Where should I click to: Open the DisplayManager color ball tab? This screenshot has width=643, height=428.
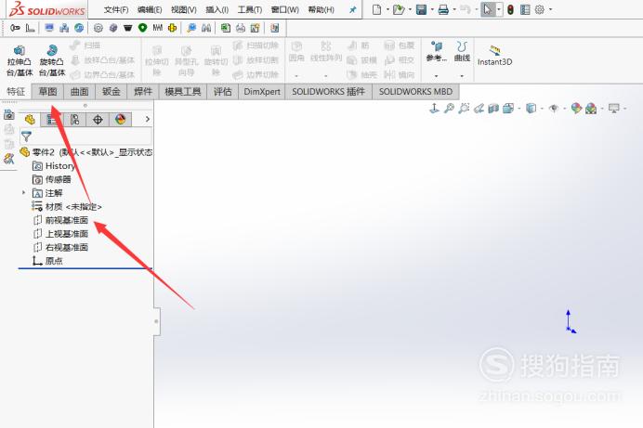120,120
